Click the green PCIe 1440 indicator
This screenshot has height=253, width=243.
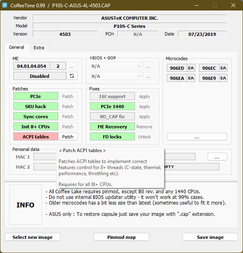[x=112, y=107]
